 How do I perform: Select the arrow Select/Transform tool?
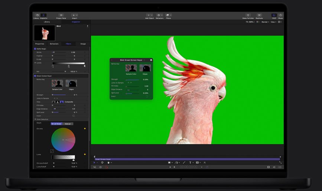(94, 162)
